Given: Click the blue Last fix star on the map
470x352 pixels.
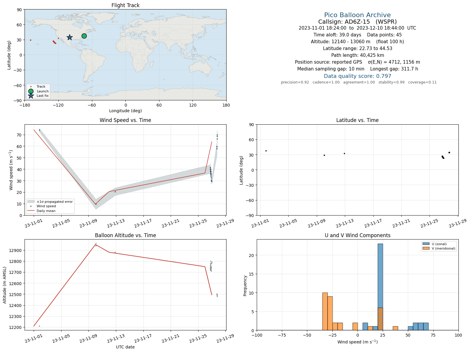Looking at the screenshot, I should [x=70, y=37].
